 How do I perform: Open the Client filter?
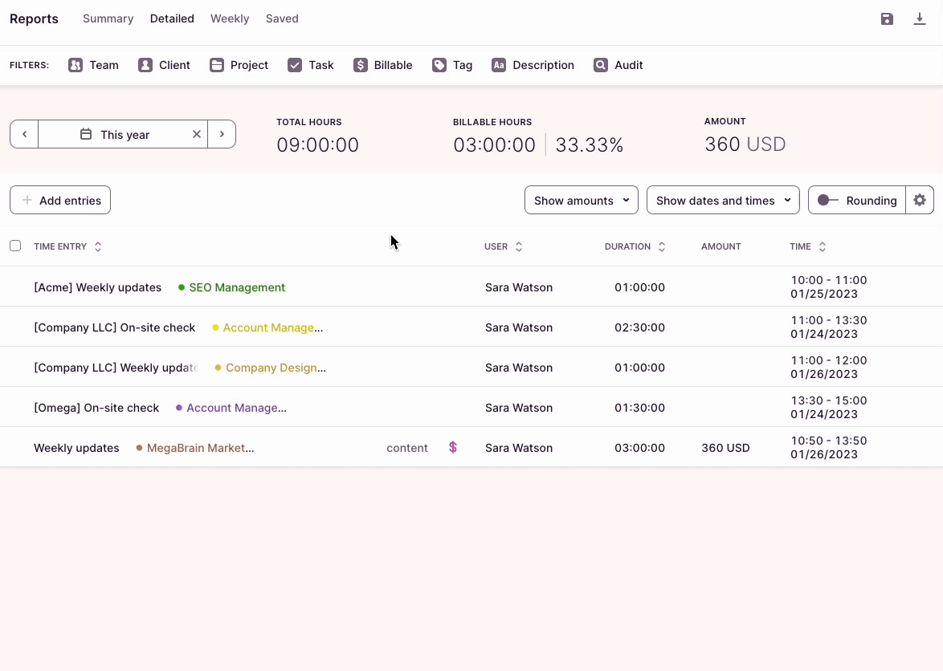pos(164,65)
